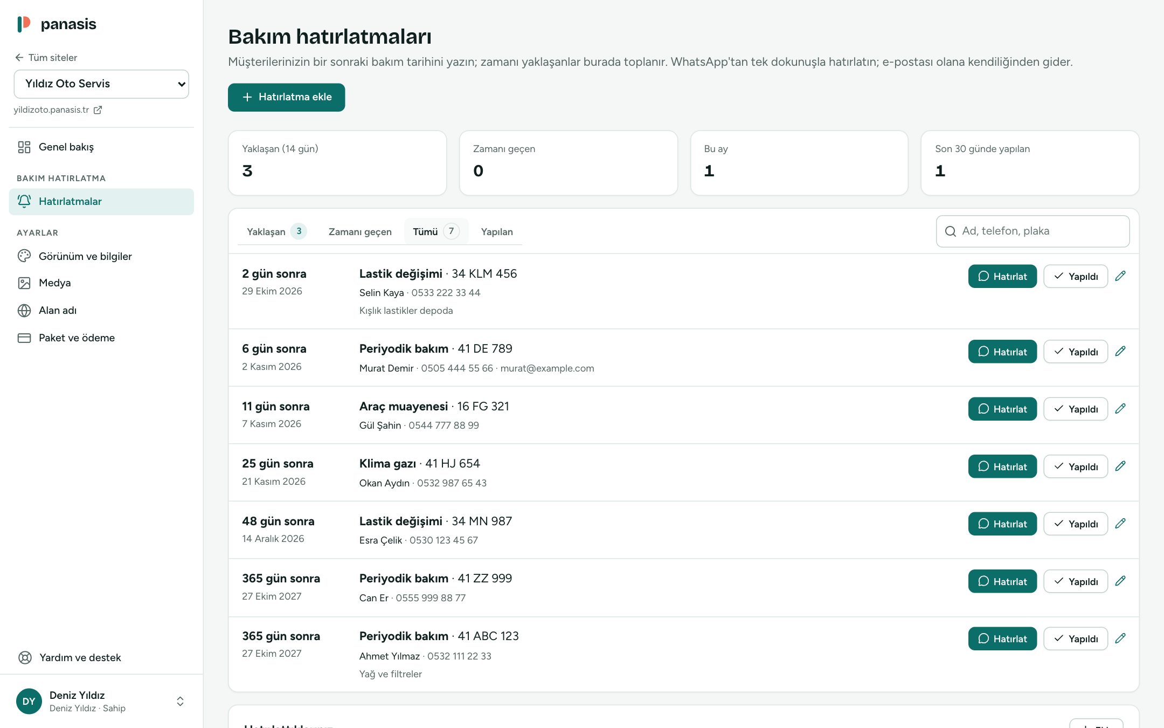This screenshot has width=1164, height=728.
Task: Click the image icon beside Medya
Action: (24, 283)
